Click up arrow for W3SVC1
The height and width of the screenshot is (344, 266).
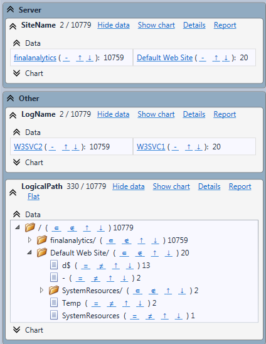coord(189,147)
